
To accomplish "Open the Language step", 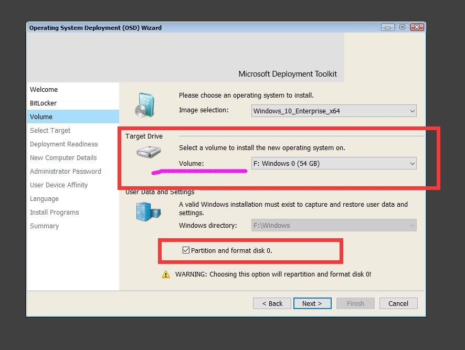I will pyautogui.click(x=73, y=198).
